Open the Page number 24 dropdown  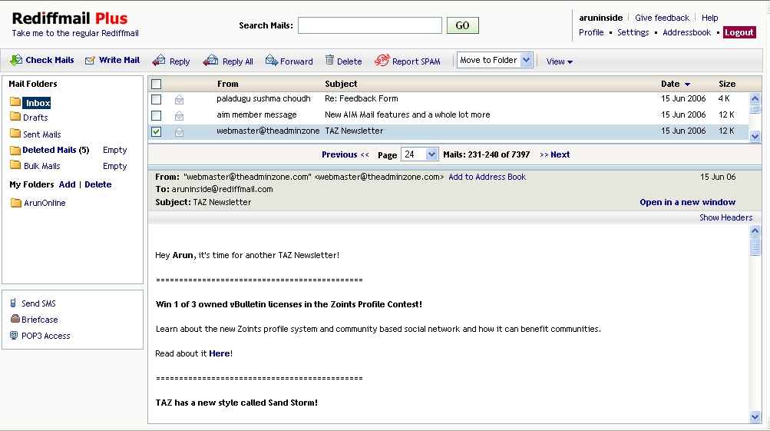(419, 154)
